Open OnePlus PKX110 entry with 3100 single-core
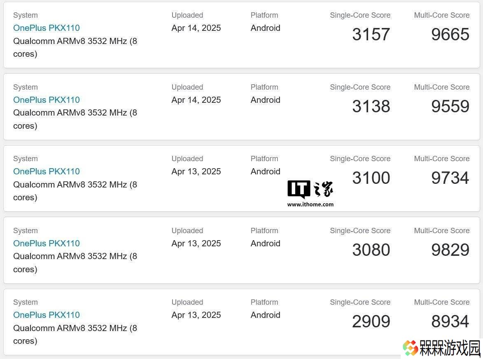 (x=47, y=171)
